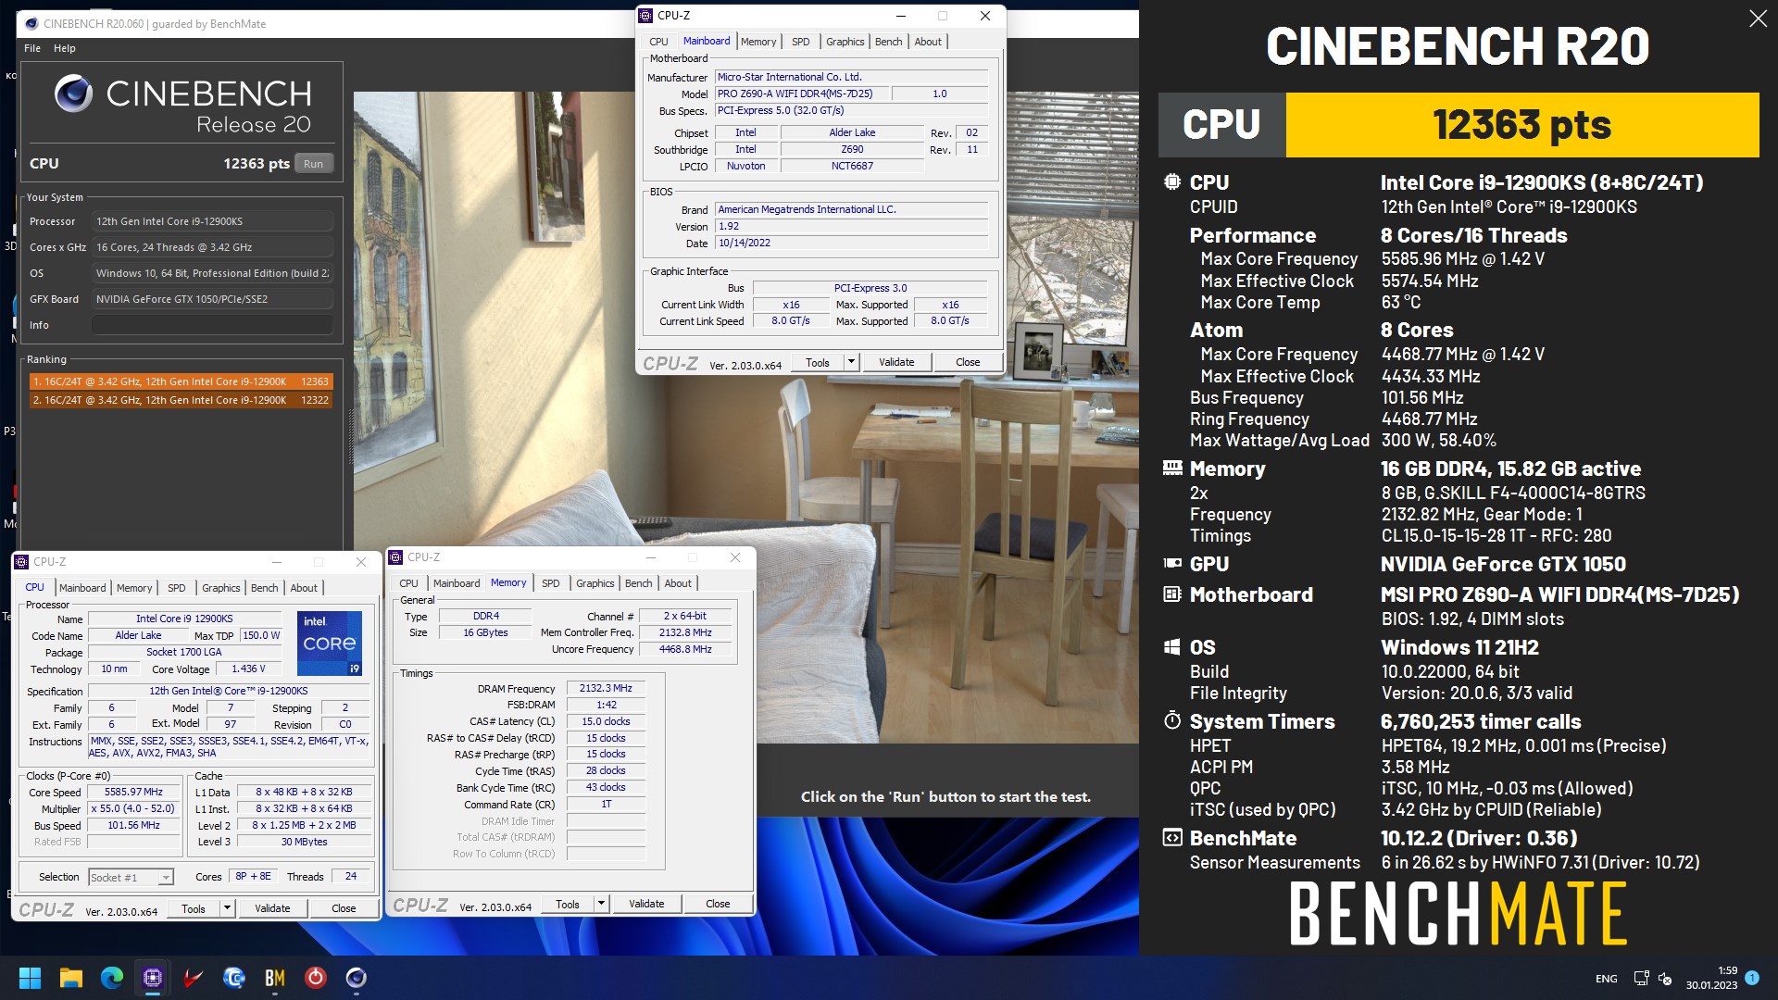Click Tools button in Memory CPU-Z
The width and height of the screenshot is (1778, 1000).
point(568,904)
